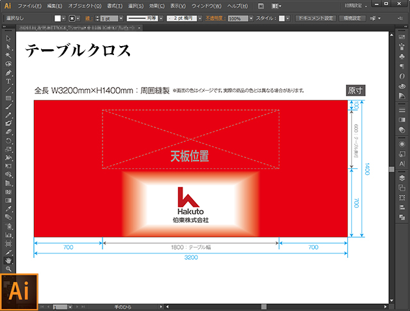Click the ドキュメント設定 button
Screen dimensions: 410x311
[x=316, y=18]
